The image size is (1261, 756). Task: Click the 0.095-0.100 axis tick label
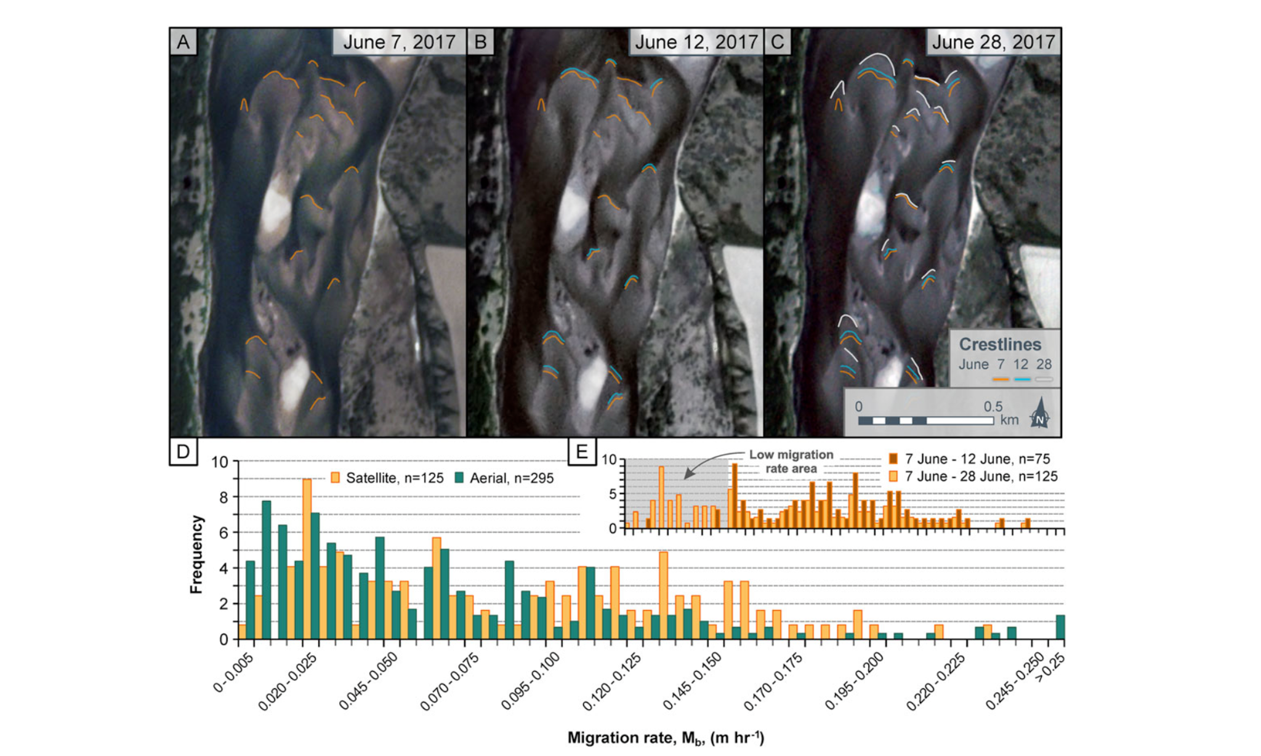click(531, 681)
